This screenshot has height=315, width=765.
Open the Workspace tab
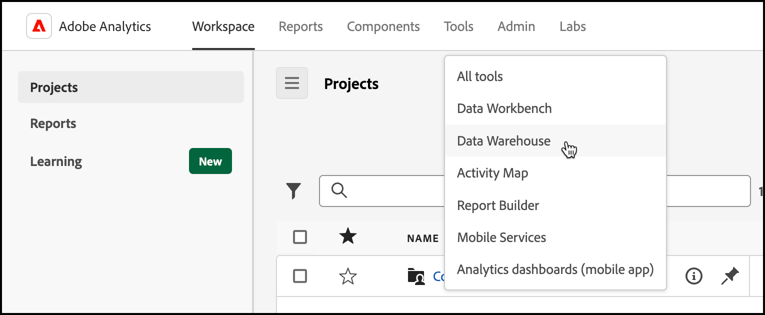(x=223, y=26)
